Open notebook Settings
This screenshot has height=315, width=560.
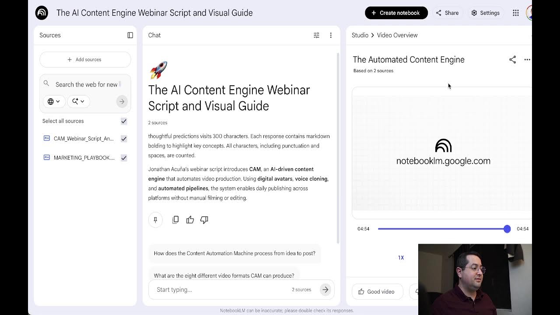coord(486,13)
